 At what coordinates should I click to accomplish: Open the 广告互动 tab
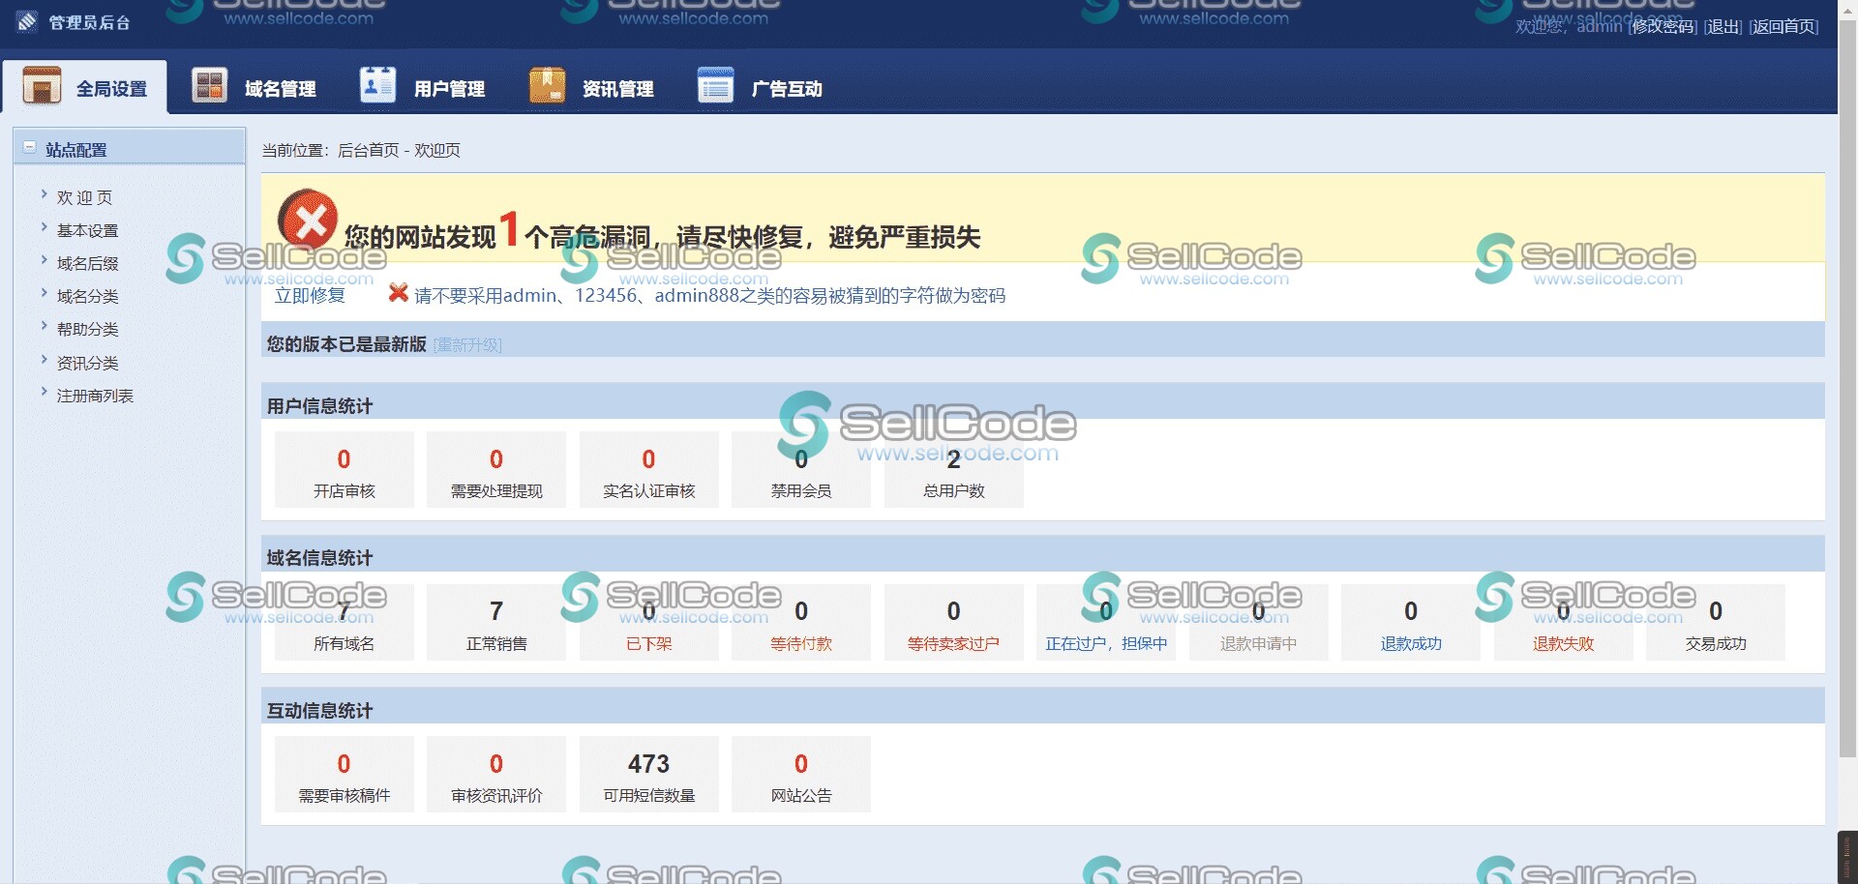pyautogui.click(x=786, y=89)
